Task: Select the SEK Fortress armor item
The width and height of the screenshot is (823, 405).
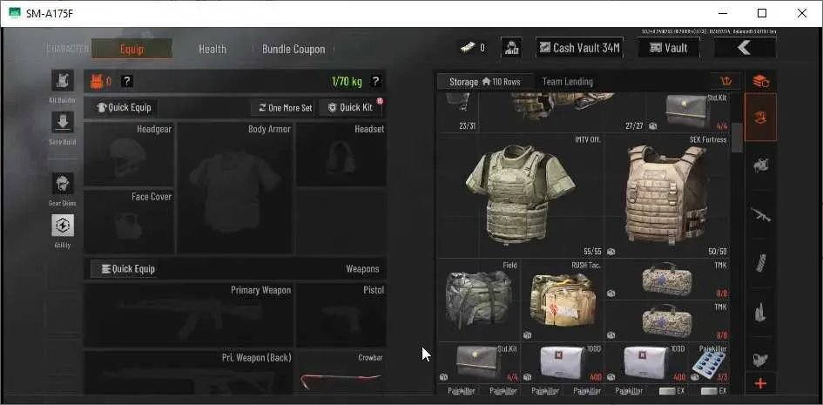Action: coord(667,196)
